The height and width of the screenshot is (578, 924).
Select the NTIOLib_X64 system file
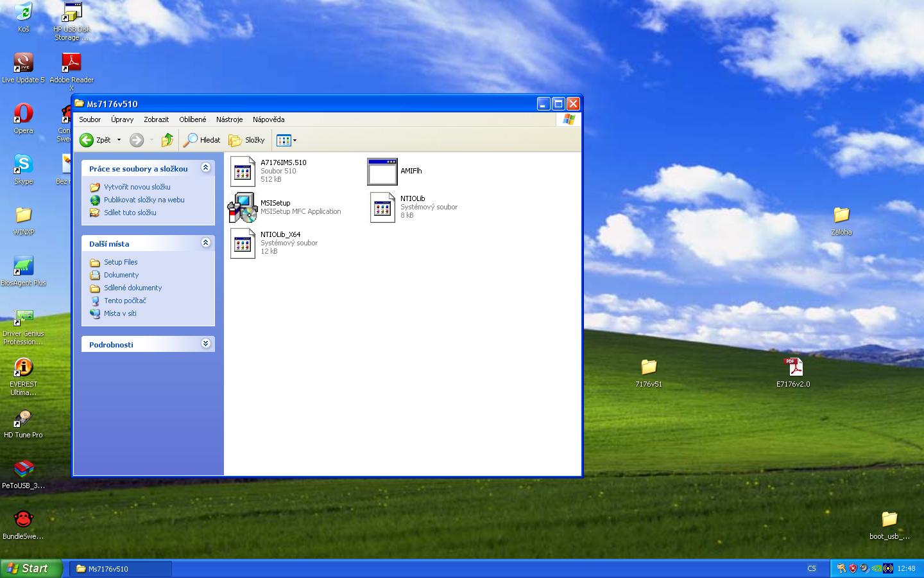243,243
